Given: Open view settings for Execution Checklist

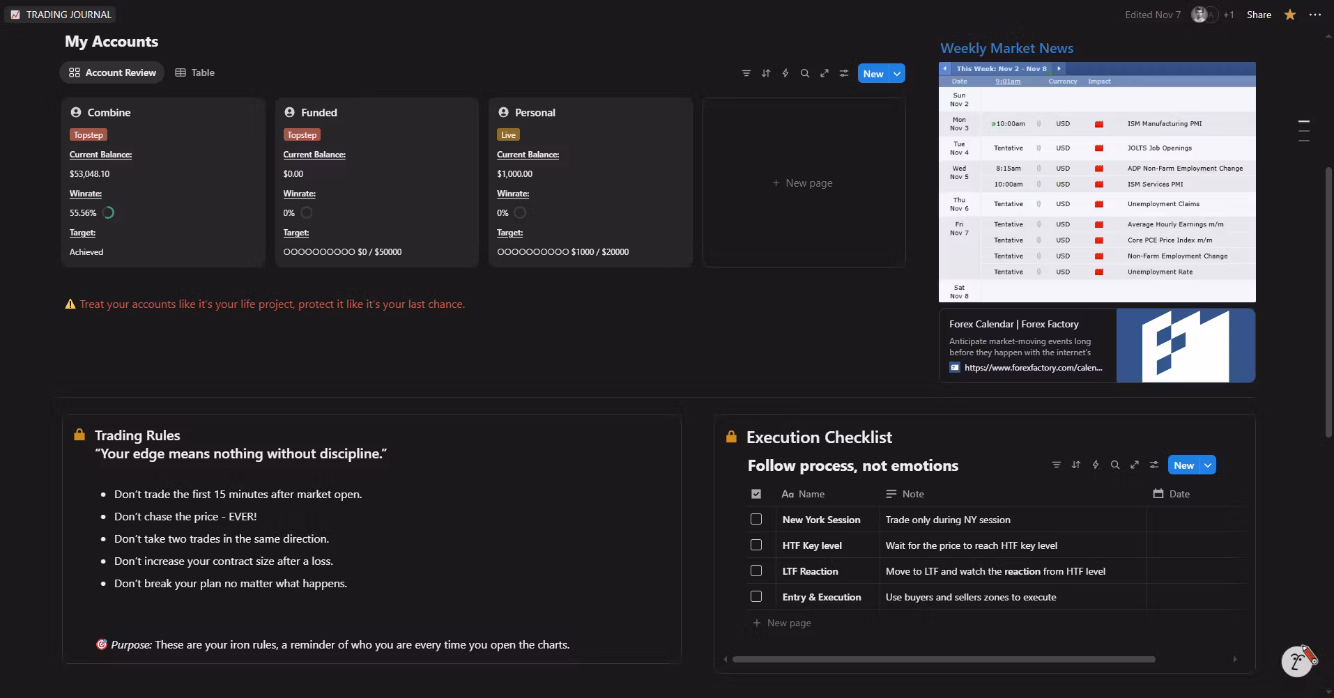Looking at the screenshot, I should (1154, 465).
